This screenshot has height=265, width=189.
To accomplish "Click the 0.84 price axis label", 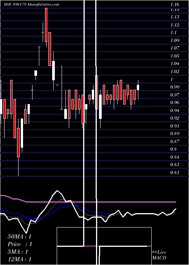I will tap(175, 157).
